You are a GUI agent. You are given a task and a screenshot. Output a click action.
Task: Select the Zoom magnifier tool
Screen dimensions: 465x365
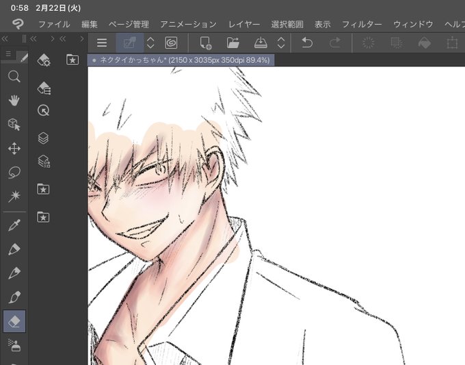coord(14,77)
